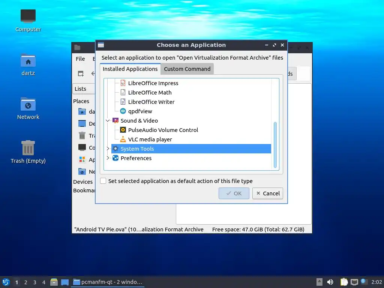Switch to workspace 4

tap(44, 282)
